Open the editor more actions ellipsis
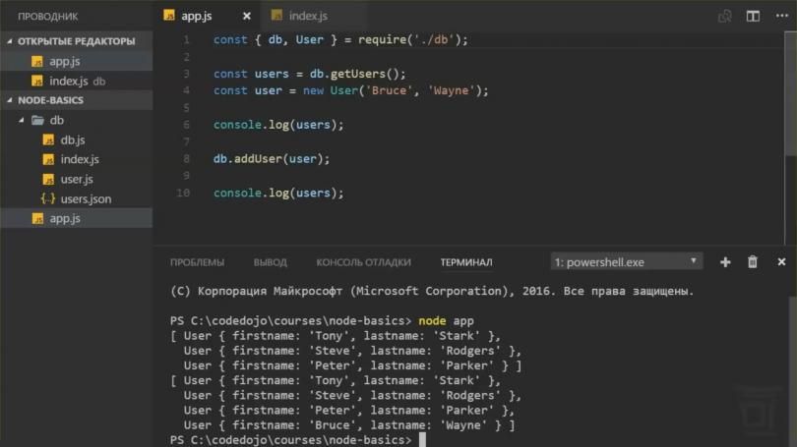 click(x=782, y=17)
